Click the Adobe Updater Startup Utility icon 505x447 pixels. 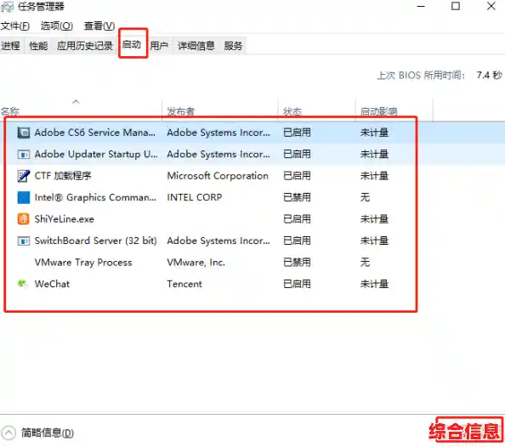pos(24,155)
